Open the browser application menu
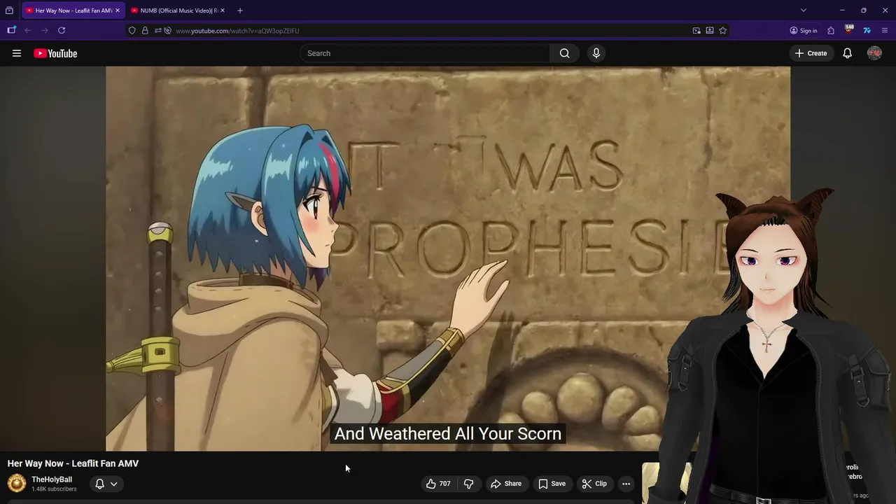896x504 pixels. pyautogui.click(x=885, y=31)
